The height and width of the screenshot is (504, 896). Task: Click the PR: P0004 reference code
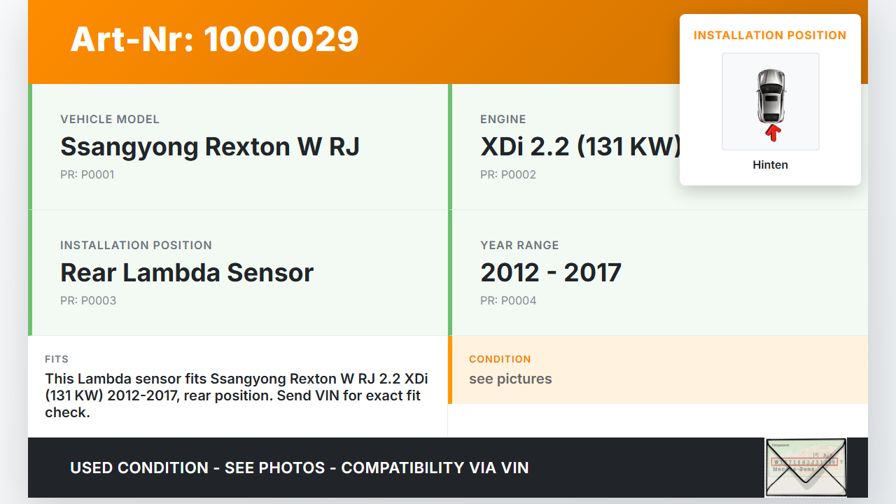(508, 301)
